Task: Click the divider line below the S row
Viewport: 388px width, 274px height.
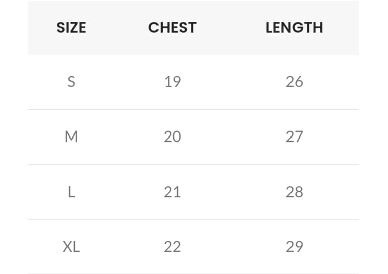Action: [x=193, y=109]
